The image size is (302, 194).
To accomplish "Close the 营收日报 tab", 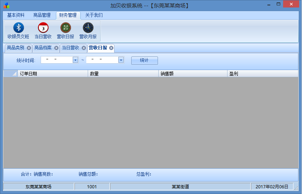I will pyautogui.click(x=111, y=48).
